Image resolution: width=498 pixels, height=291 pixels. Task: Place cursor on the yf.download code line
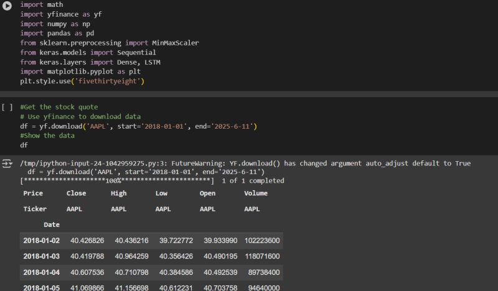138,126
